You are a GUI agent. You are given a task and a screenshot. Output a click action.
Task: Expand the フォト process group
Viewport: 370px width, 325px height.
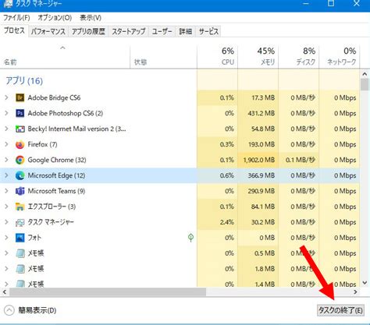coord(6,238)
